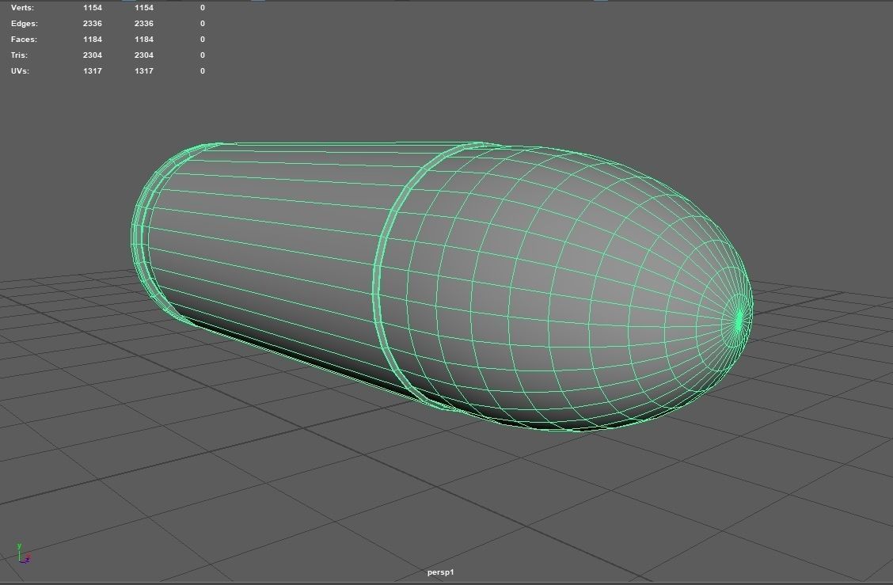Click the pole vertex at the capsule's rounded tip

(x=739, y=319)
